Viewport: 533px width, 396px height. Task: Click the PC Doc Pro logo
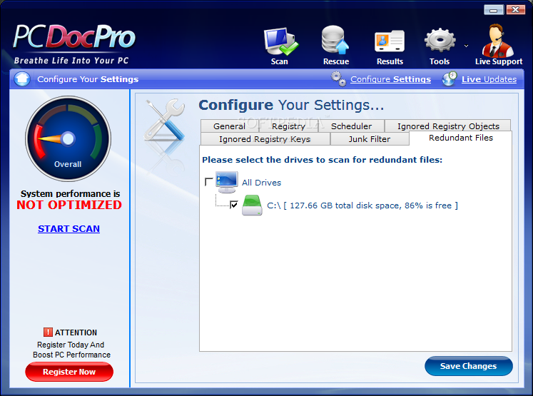tap(74, 44)
